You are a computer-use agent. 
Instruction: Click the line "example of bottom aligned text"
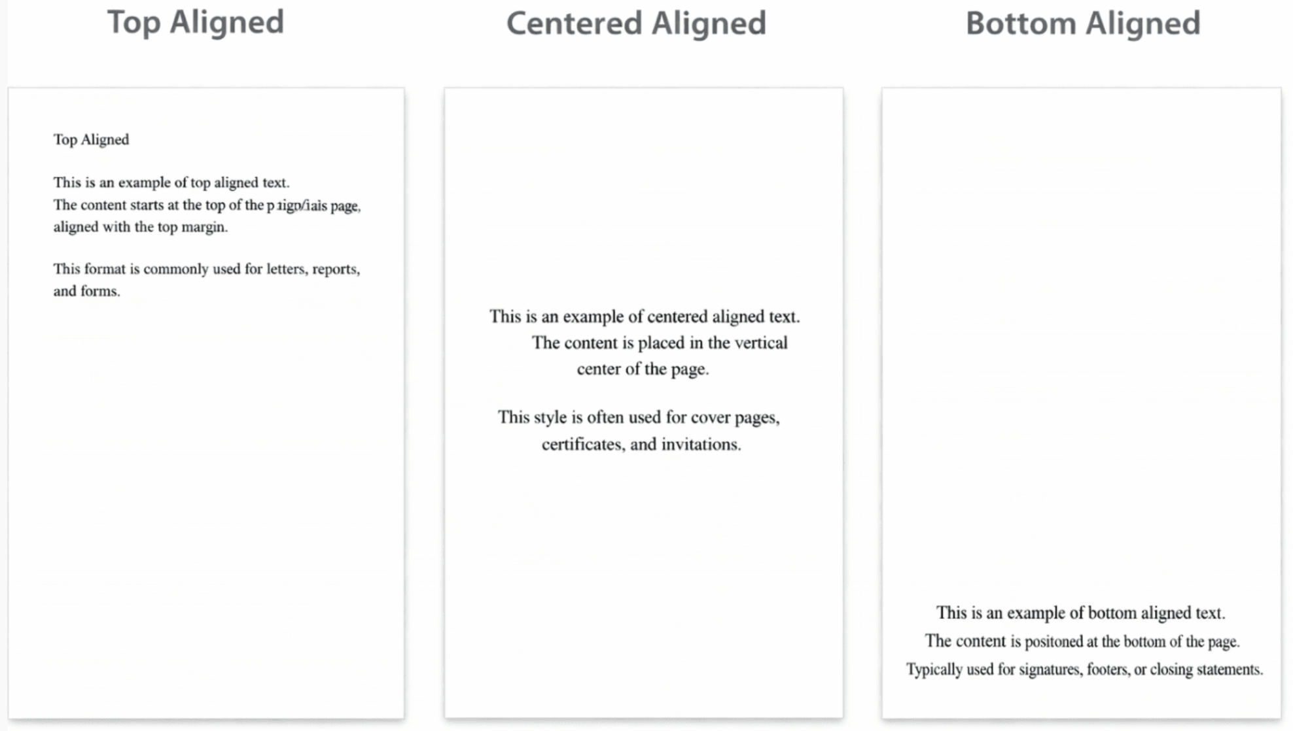[x=1080, y=613]
